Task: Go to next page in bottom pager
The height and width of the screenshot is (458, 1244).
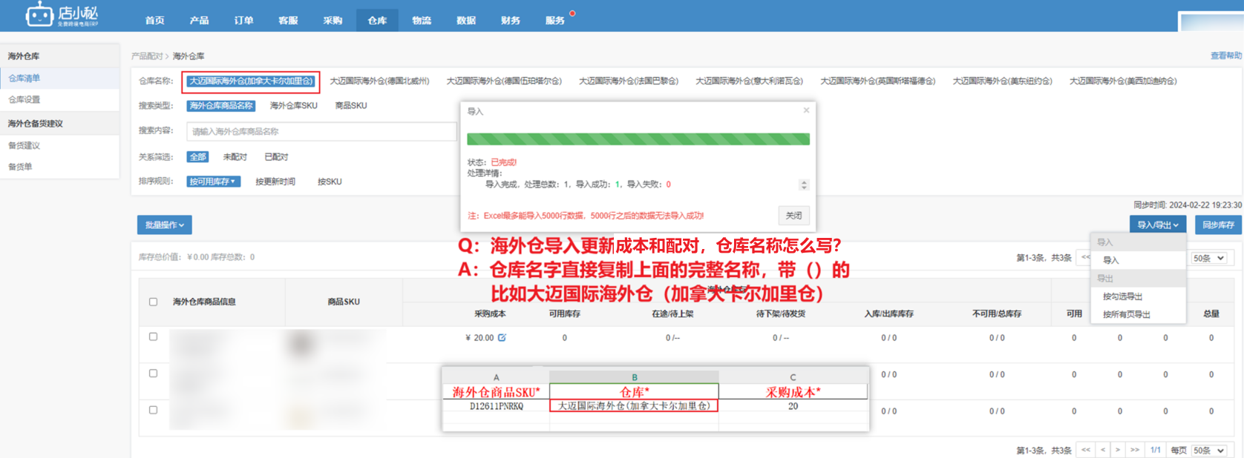Action: click(1118, 450)
